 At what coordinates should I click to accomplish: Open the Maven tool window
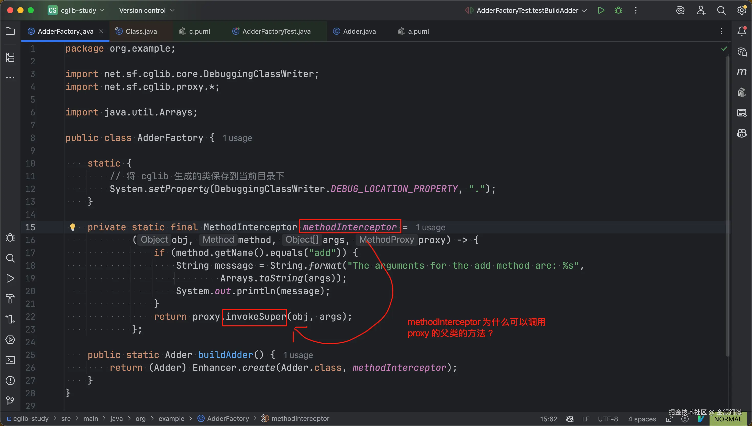coord(742,72)
